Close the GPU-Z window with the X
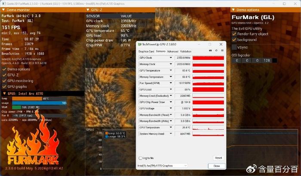This screenshot has height=176, width=301. pyautogui.click(x=221, y=44)
